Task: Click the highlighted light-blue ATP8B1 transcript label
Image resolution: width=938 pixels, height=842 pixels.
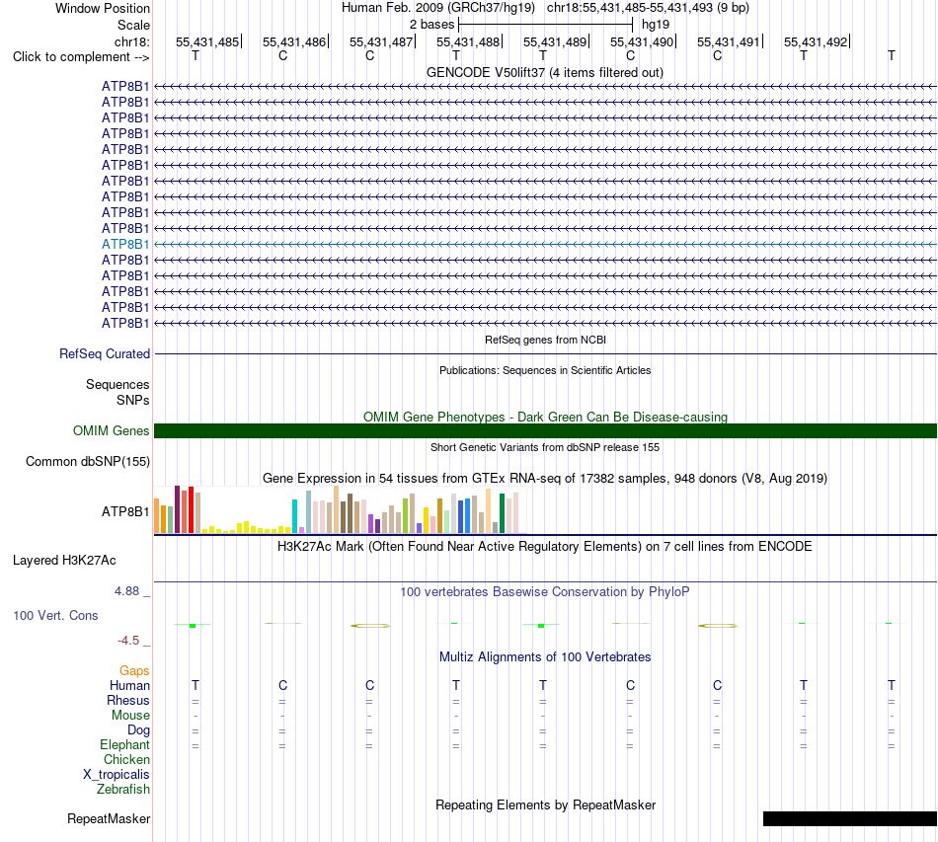Action: 125,244
